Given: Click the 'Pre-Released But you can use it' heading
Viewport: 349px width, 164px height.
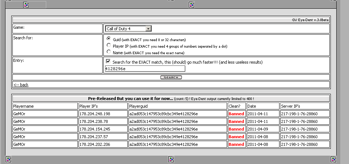Looking at the screenshot, I should [x=130, y=99].
